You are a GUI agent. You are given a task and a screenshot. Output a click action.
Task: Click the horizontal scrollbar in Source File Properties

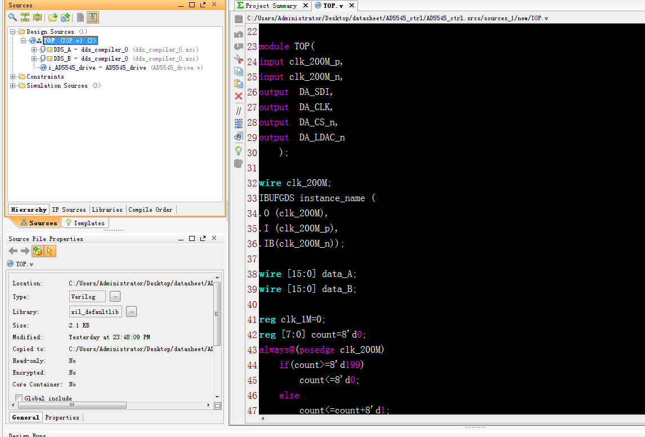pyautogui.click(x=72, y=405)
